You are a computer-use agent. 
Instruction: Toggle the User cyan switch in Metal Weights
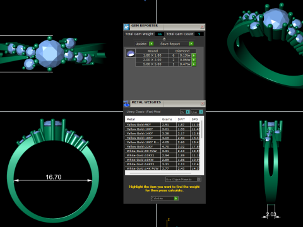201,112
